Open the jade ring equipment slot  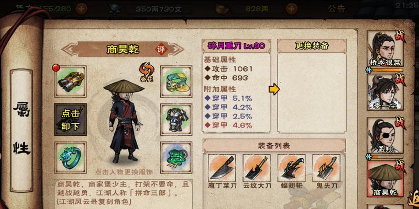pyautogui.click(x=71, y=158)
